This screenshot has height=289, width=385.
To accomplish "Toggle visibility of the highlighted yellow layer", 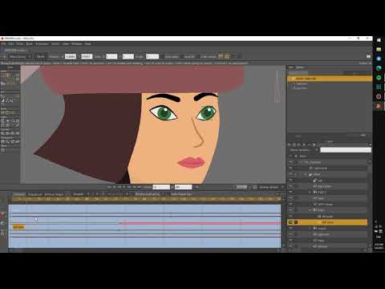I will point(290,222).
